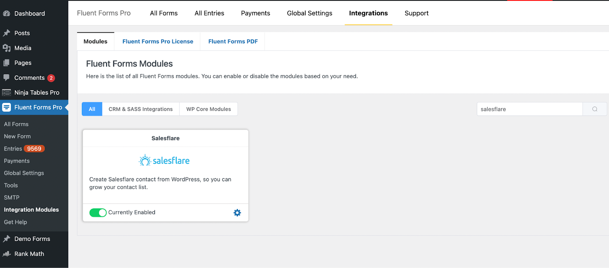This screenshot has width=609, height=268.
Task: Click the Comments speech bubble icon
Action: click(x=6, y=78)
